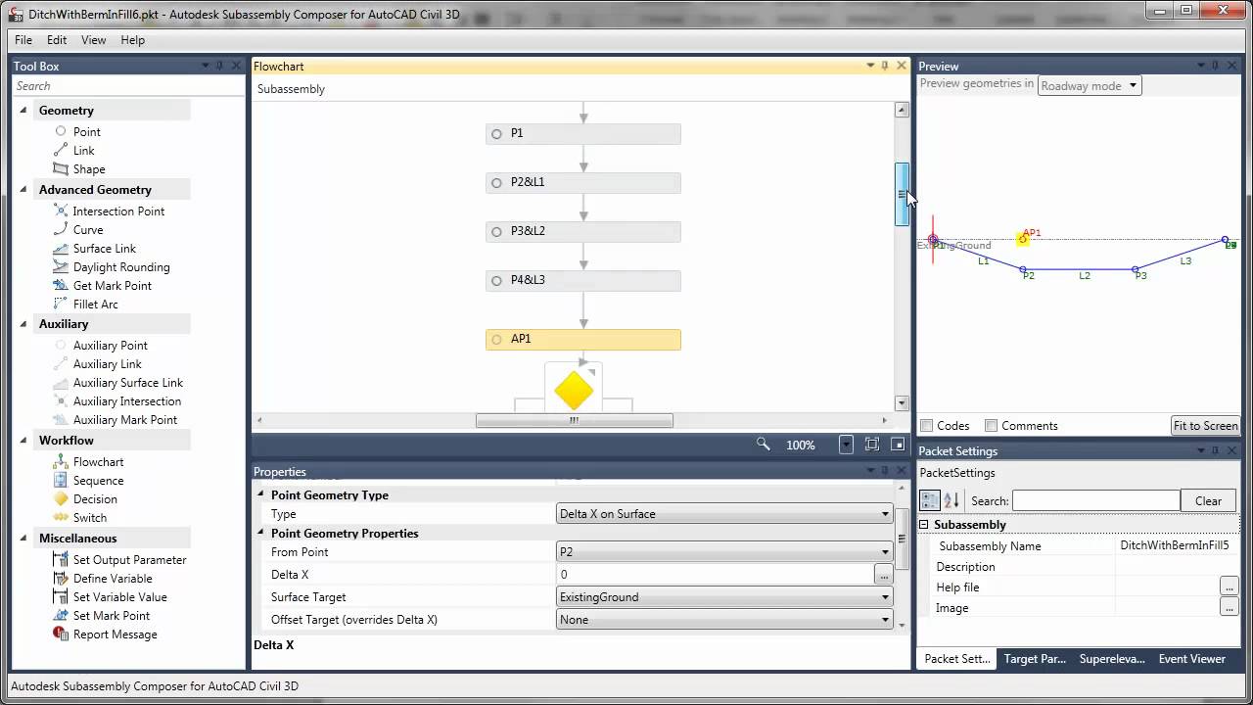
Task: Open the Delta X expression editor
Action: [884, 575]
